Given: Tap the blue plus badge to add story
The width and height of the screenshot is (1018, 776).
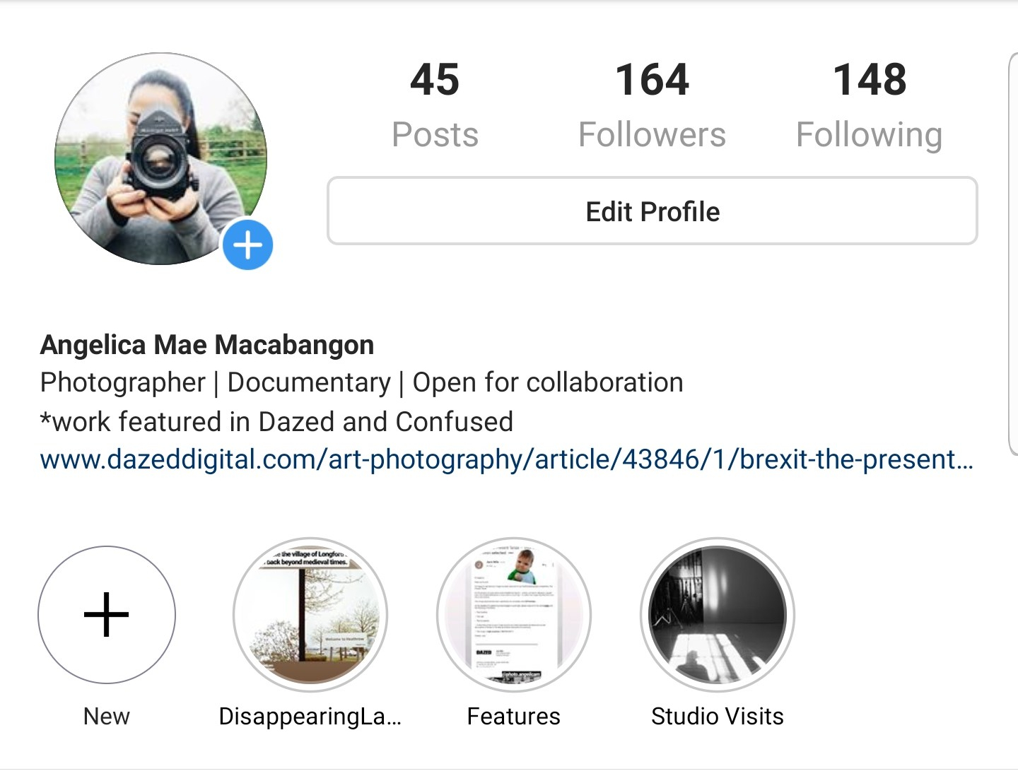Looking at the screenshot, I should pyautogui.click(x=247, y=245).
